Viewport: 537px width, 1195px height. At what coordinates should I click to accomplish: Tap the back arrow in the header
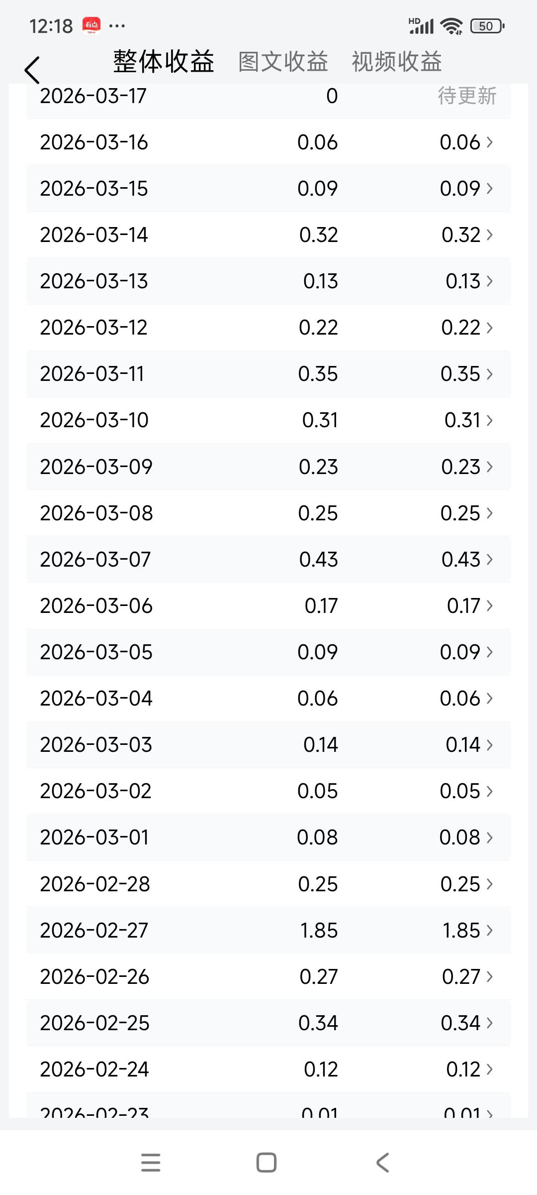tap(32, 70)
